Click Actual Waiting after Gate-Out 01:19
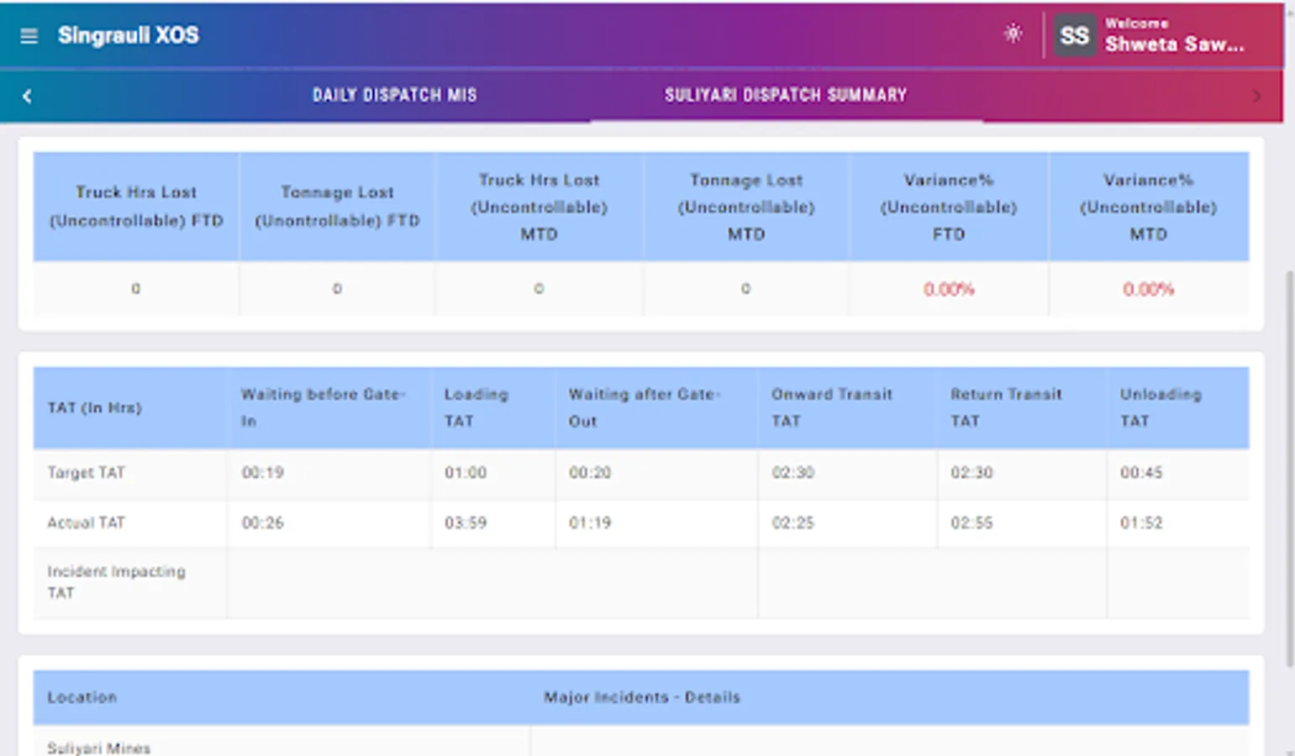This screenshot has height=756, width=1295. pyautogui.click(x=590, y=522)
